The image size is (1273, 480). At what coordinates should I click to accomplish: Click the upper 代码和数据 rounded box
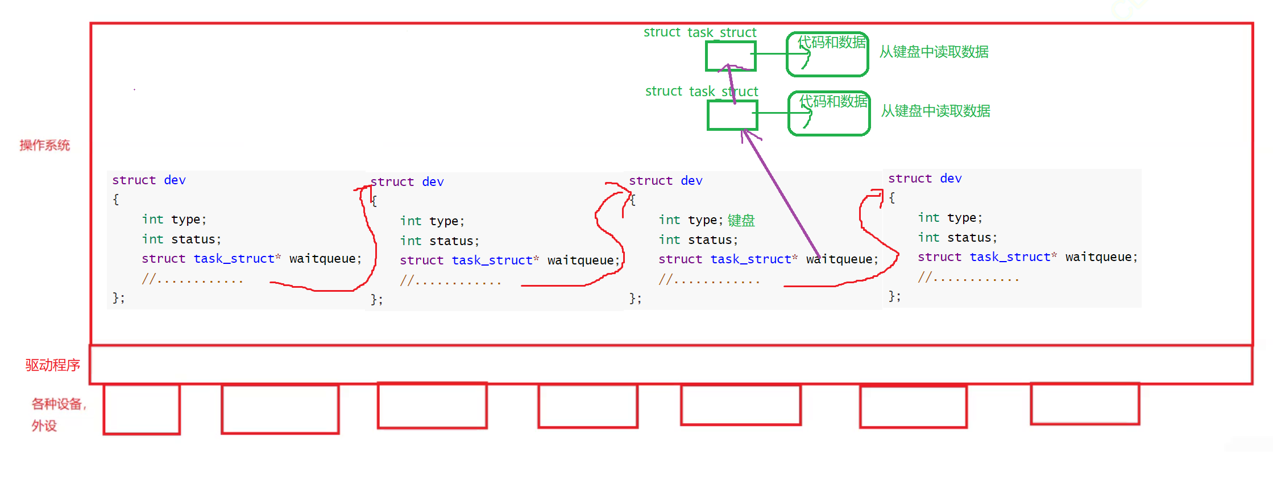click(827, 54)
